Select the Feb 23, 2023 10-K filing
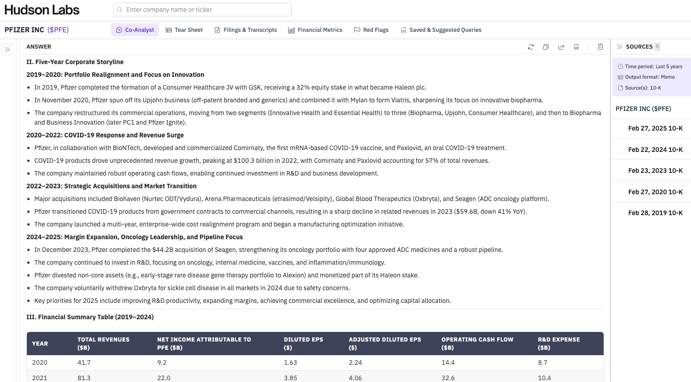Viewport: 691px width, 382px height. pos(655,171)
